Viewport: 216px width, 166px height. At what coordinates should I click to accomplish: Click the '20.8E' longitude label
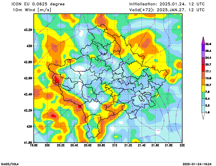point(101,145)
